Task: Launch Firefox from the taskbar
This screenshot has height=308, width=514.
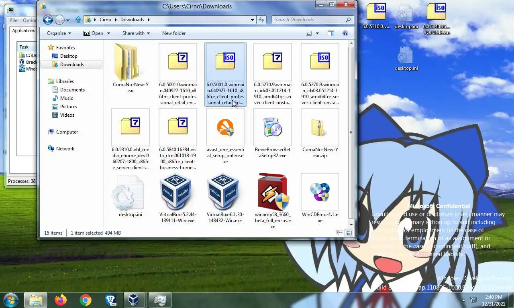Action: [x=61, y=300]
